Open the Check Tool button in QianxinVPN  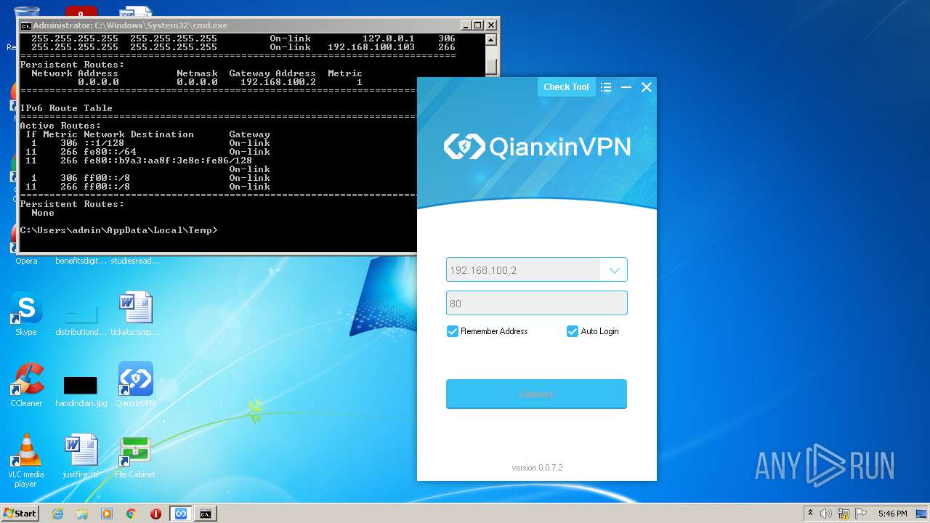(x=566, y=87)
